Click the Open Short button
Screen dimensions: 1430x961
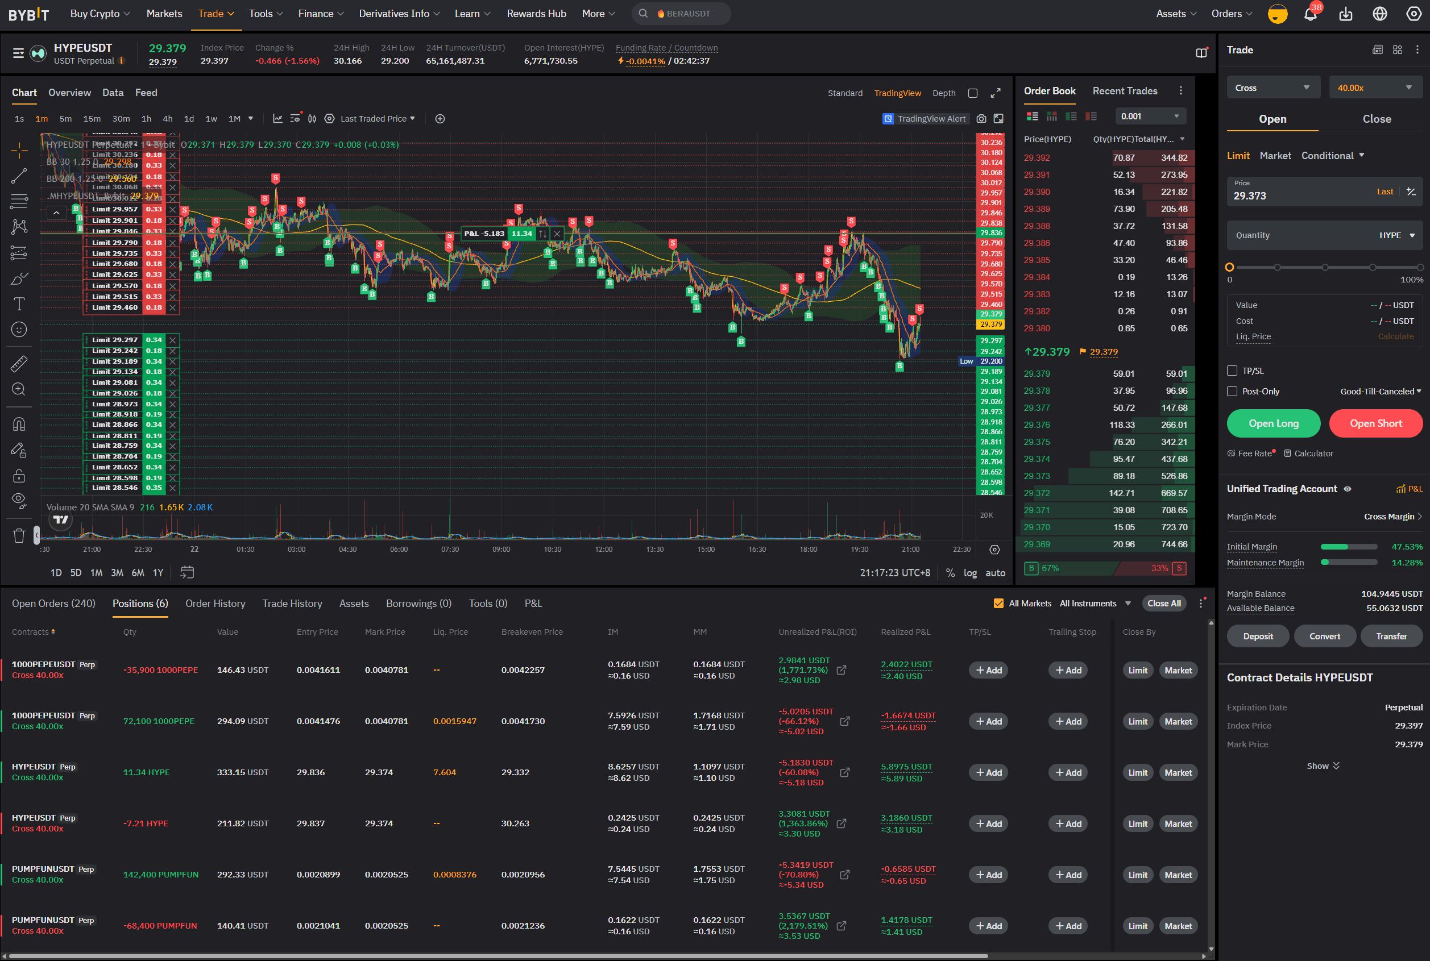tap(1375, 423)
